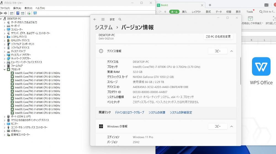Click redo arrow in WPS quick toolbar

coord(160,12)
